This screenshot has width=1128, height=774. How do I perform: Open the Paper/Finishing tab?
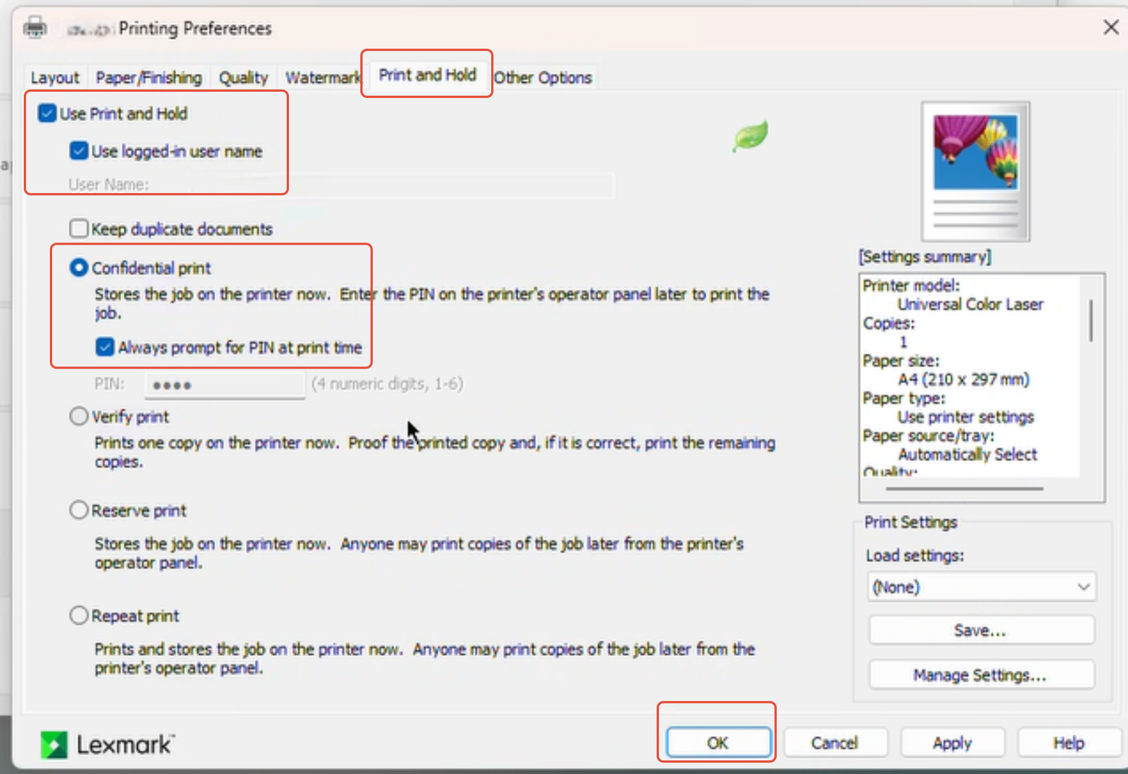(x=148, y=78)
